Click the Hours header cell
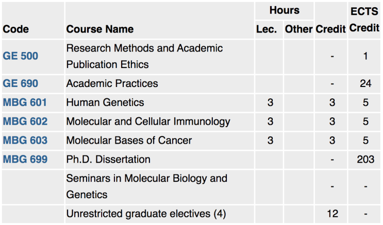The image size is (383, 225). [x=285, y=10]
